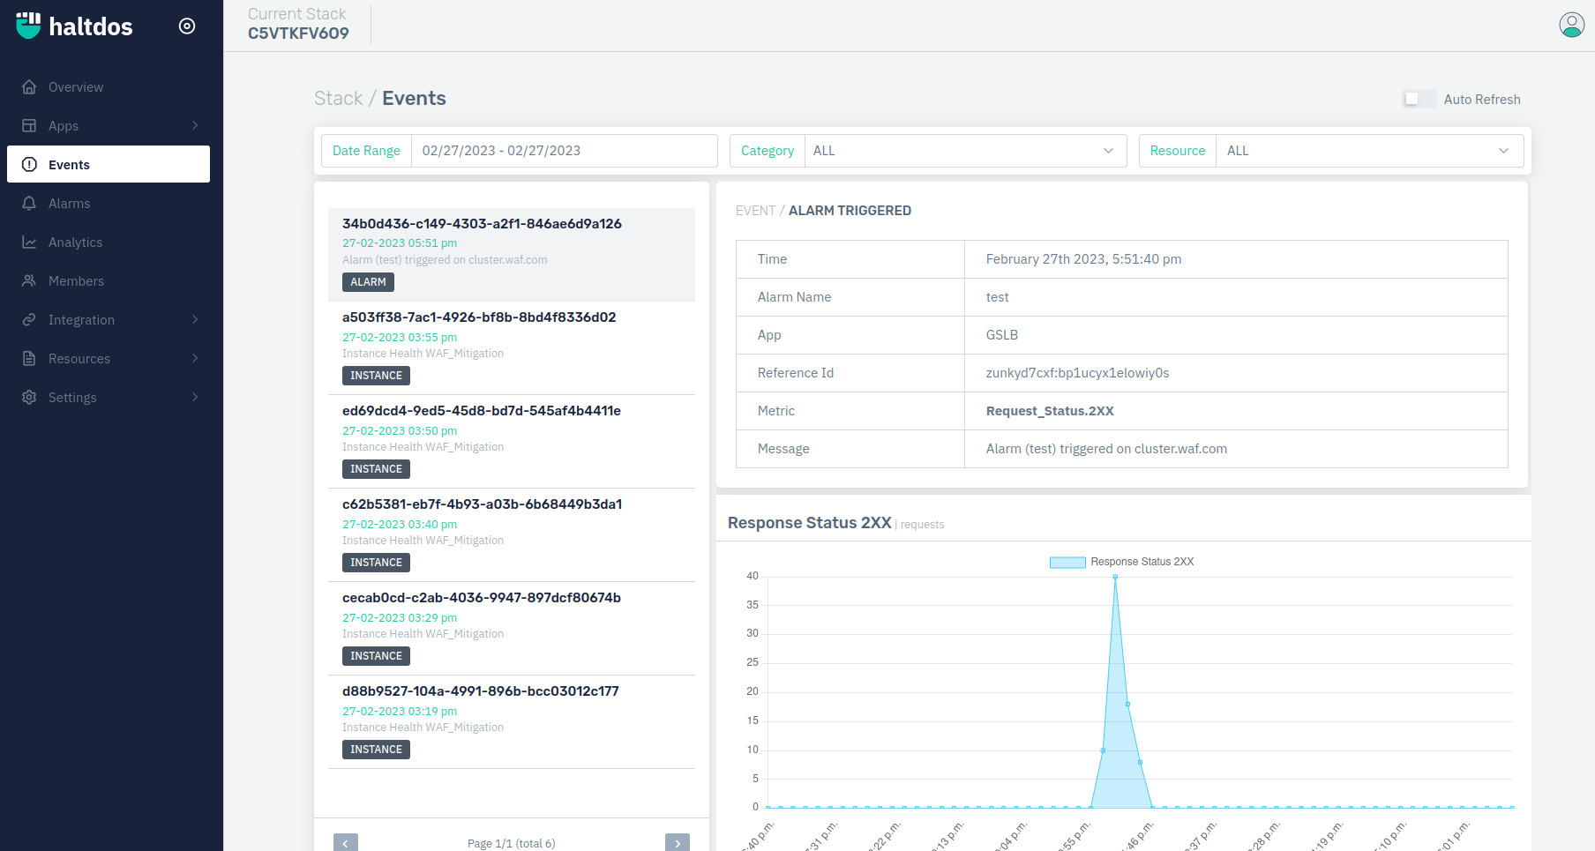
Task: Go to next events page arrow
Action: (x=677, y=843)
